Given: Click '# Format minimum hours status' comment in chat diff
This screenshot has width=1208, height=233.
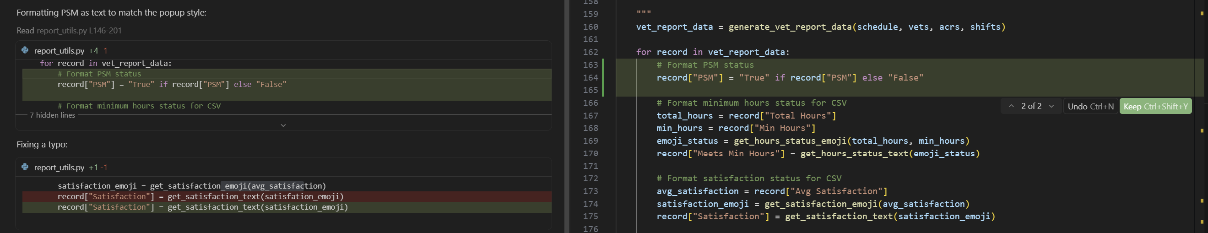Looking at the screenshot, I should pyautogui.click(x=139, y=106).
